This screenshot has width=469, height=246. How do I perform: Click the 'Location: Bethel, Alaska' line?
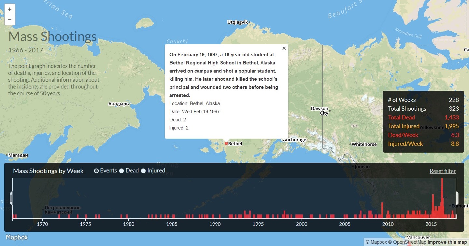tap(194, 103)
